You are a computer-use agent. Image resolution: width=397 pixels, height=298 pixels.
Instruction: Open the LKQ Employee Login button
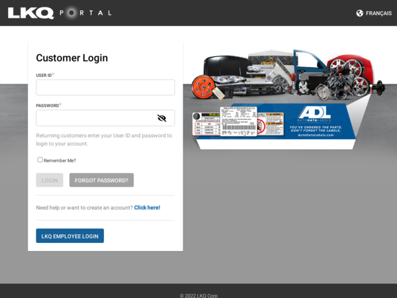(70, 236)
